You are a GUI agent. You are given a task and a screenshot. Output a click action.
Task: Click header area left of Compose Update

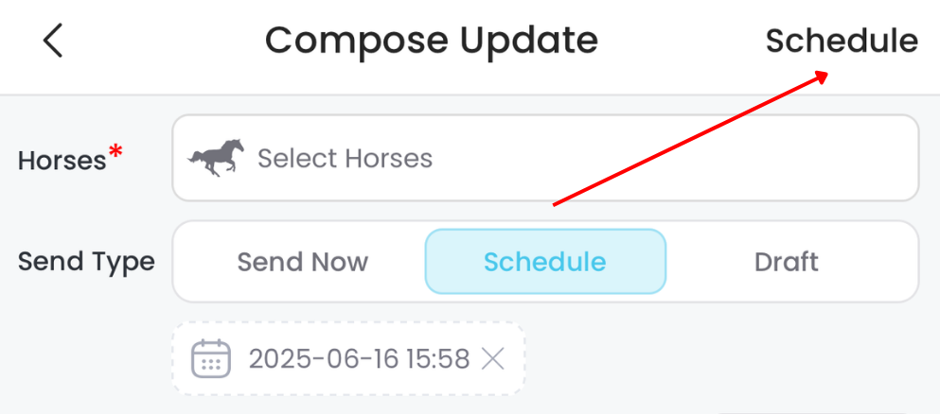(161, 42)
